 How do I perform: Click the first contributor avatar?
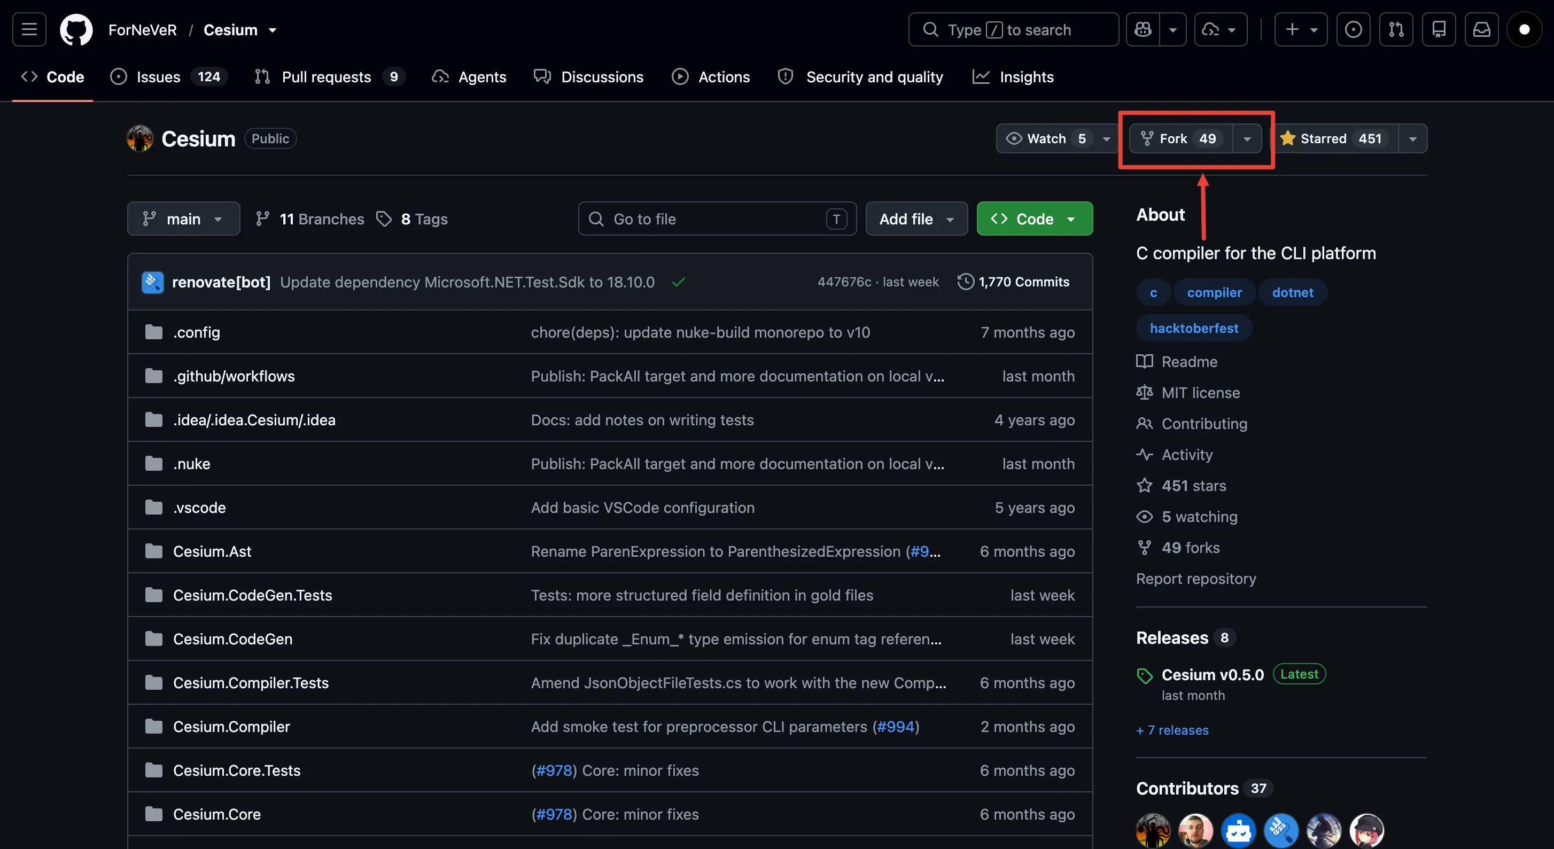point(1153,831)
